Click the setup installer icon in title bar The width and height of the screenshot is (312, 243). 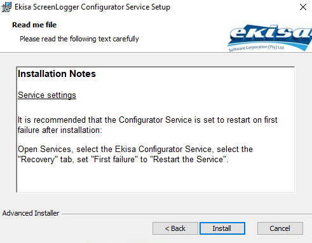click(6, 7)
